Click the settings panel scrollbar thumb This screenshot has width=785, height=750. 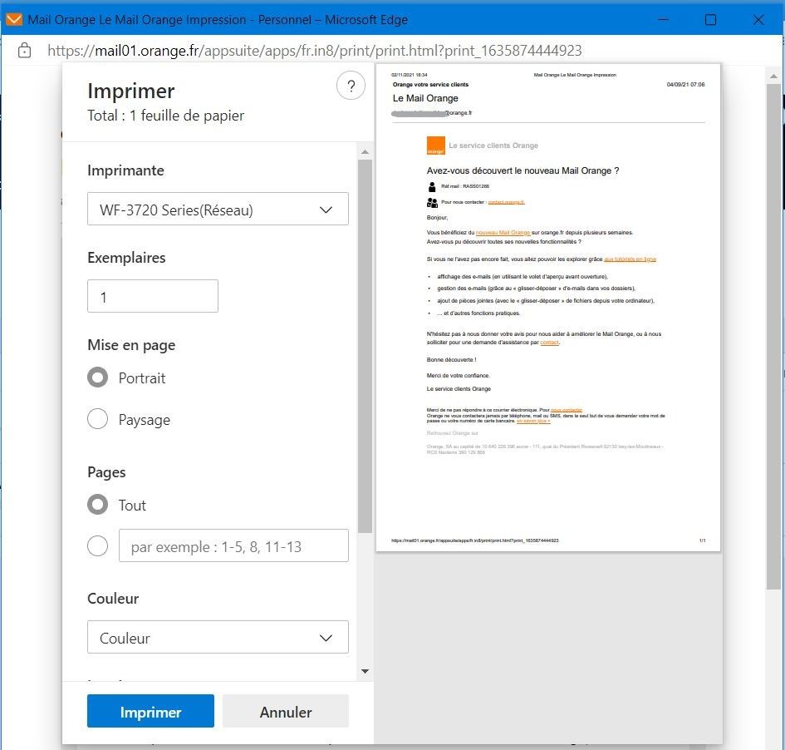[365, 346]
